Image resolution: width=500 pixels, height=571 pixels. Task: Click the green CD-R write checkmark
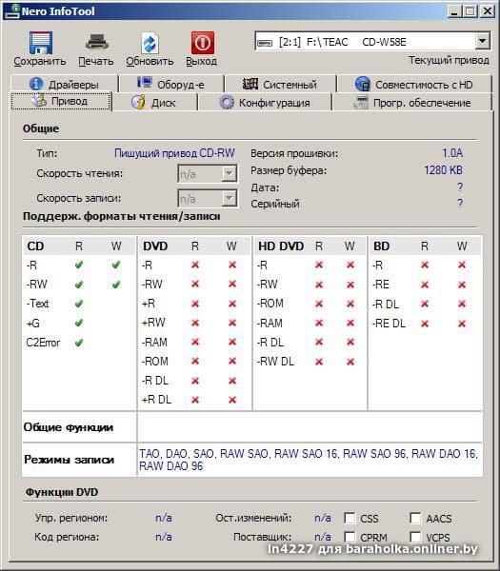tap(116, 265)
